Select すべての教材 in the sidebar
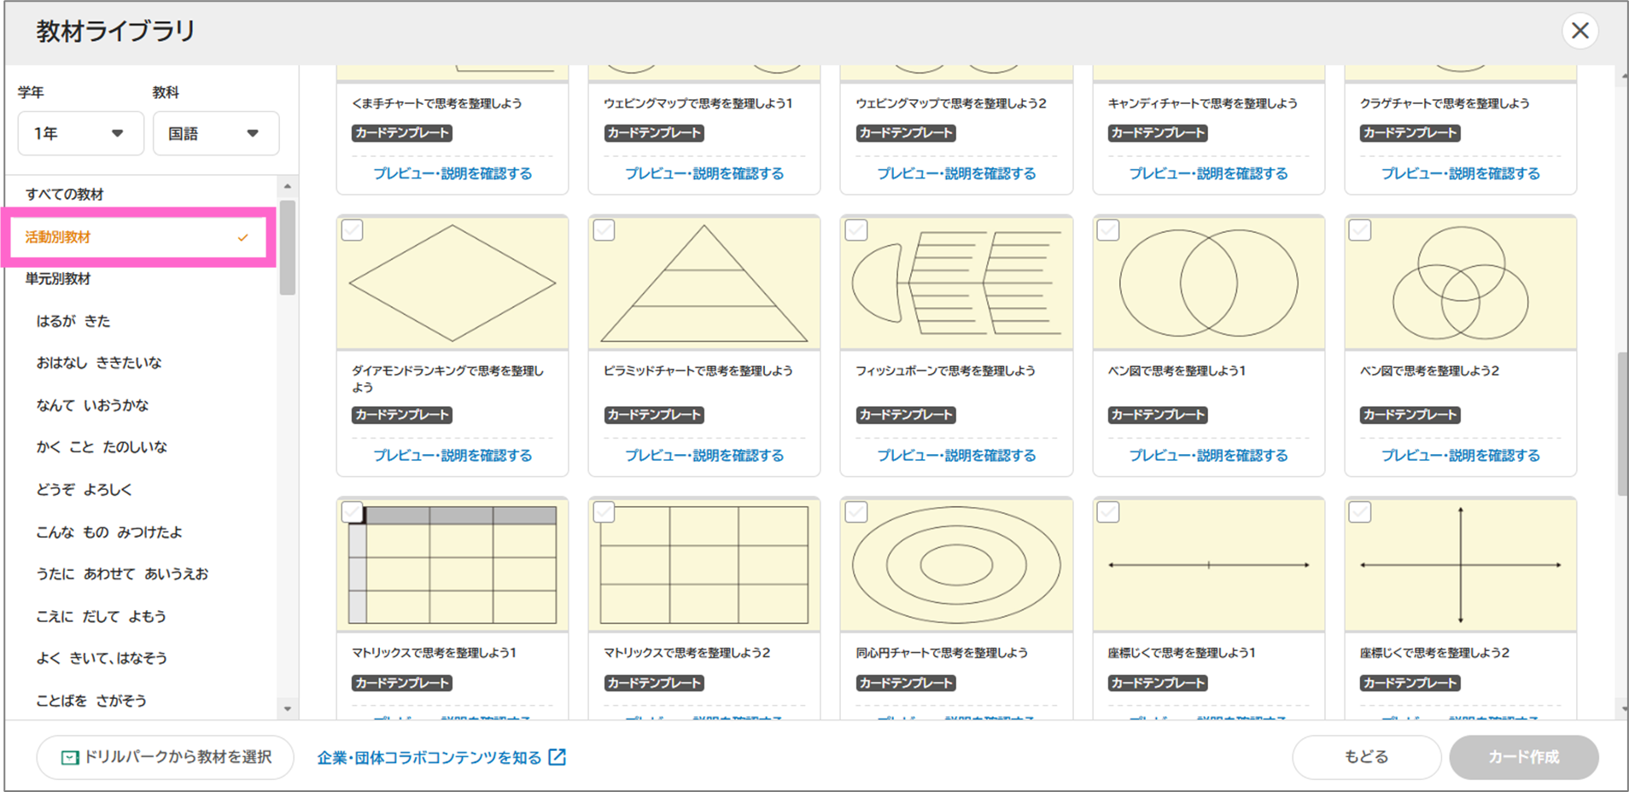The image size is (1629, 792). coord(65,195)
